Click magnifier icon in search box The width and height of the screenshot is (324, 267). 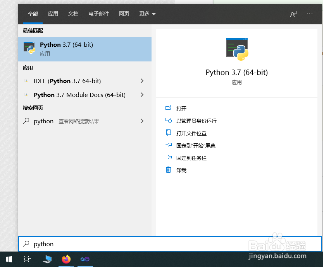point(26,244)
